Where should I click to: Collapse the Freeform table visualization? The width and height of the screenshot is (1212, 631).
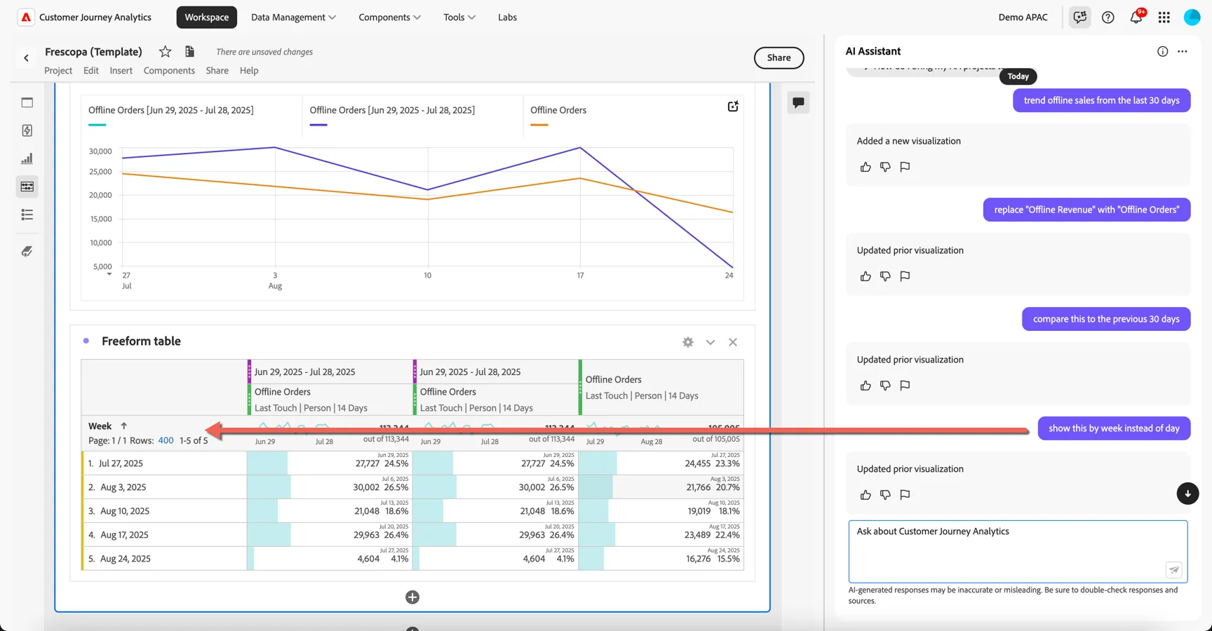coord(711,342)
